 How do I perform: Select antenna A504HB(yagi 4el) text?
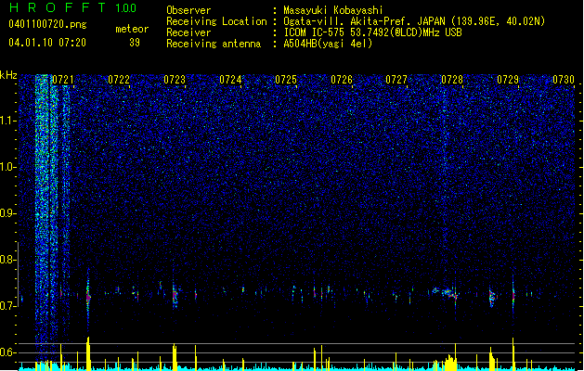[x=328, y=44]
